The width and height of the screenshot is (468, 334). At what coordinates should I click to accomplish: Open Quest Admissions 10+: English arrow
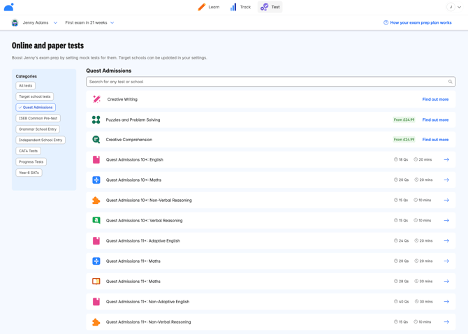tap(446, 160)
